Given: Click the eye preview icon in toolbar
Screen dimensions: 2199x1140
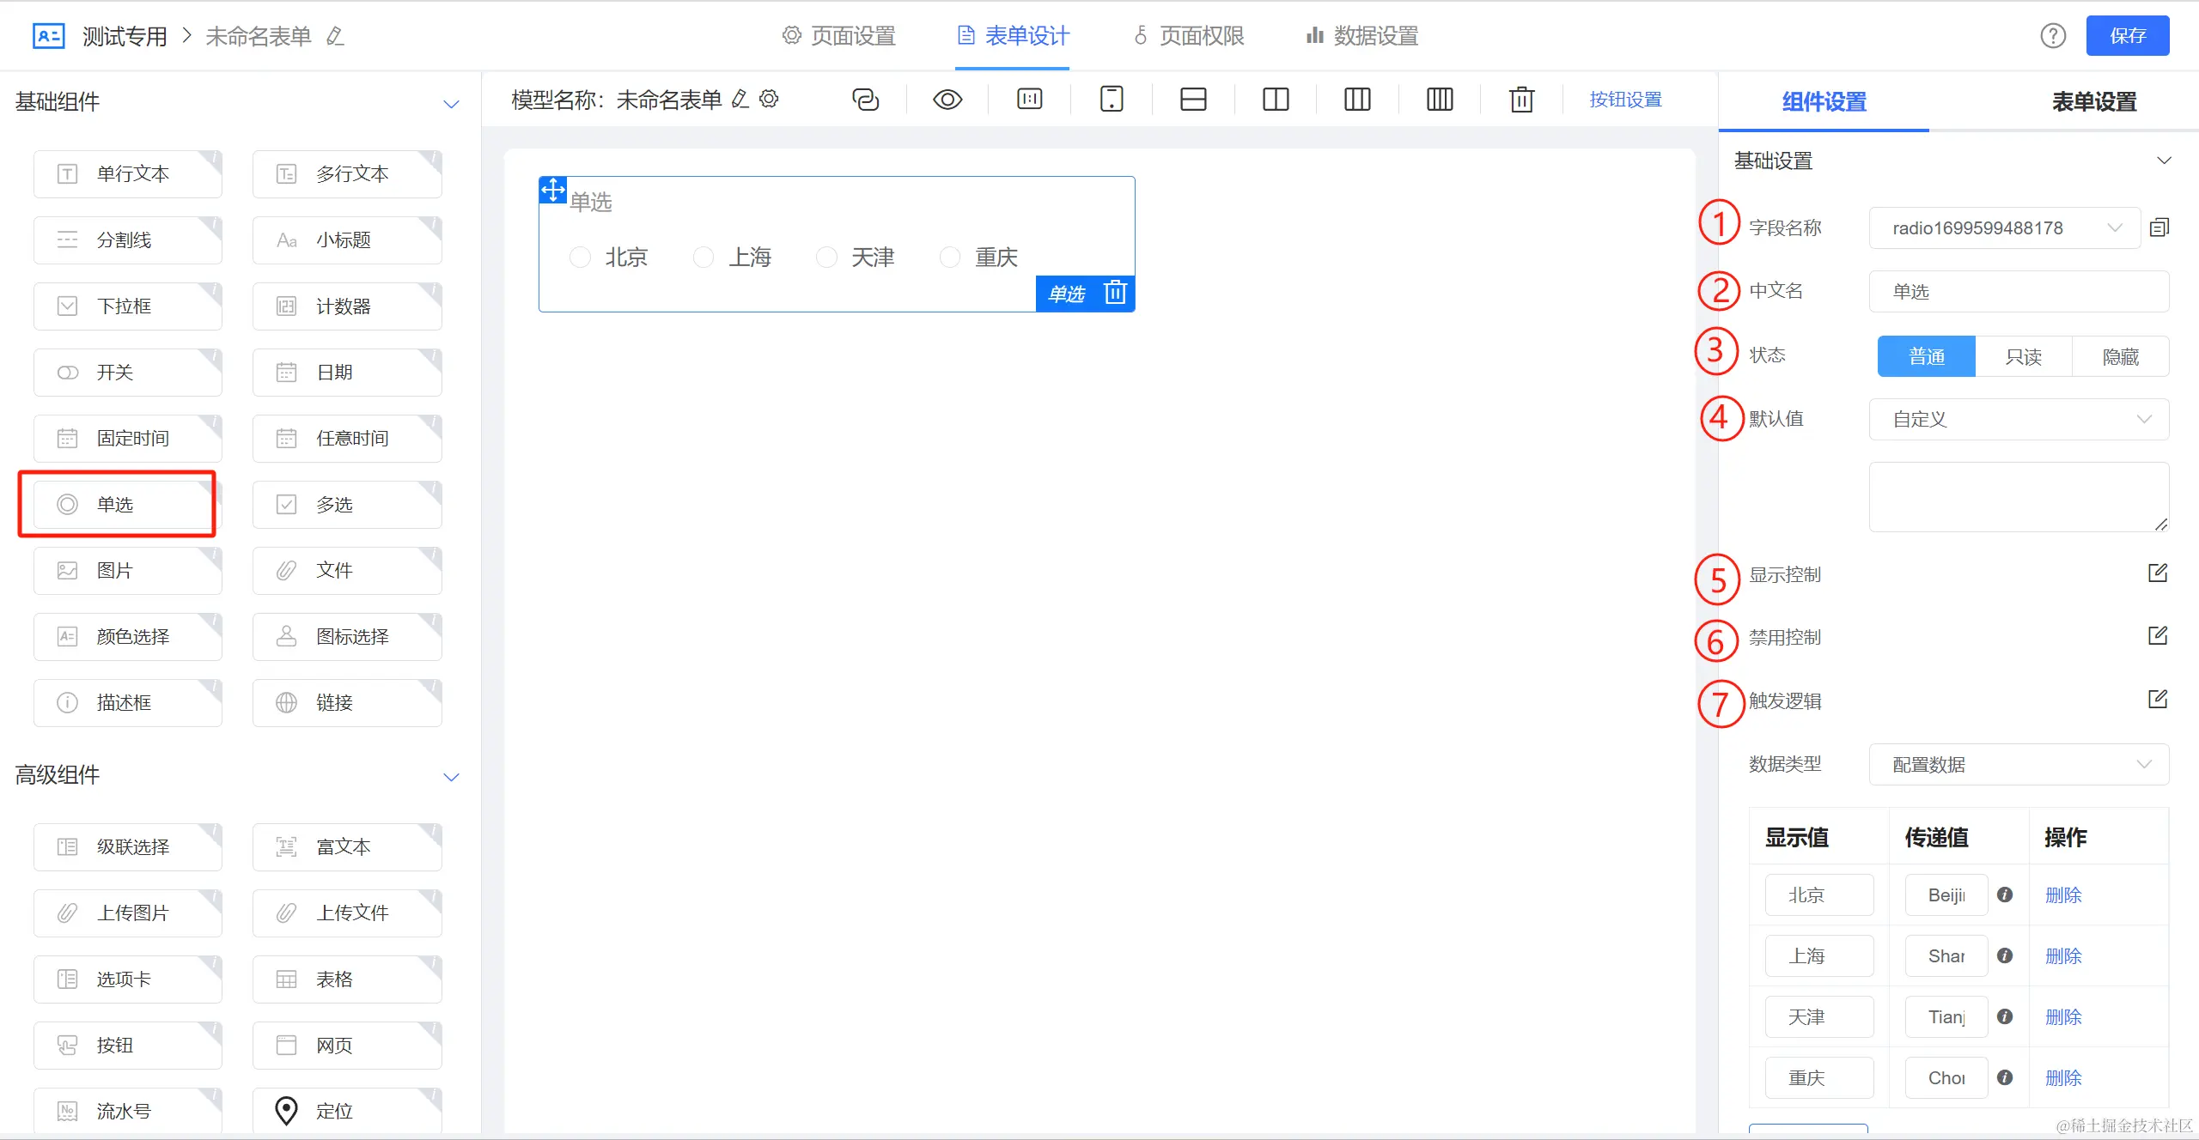Looking at the screenshot, I should [x=947, y=100].
